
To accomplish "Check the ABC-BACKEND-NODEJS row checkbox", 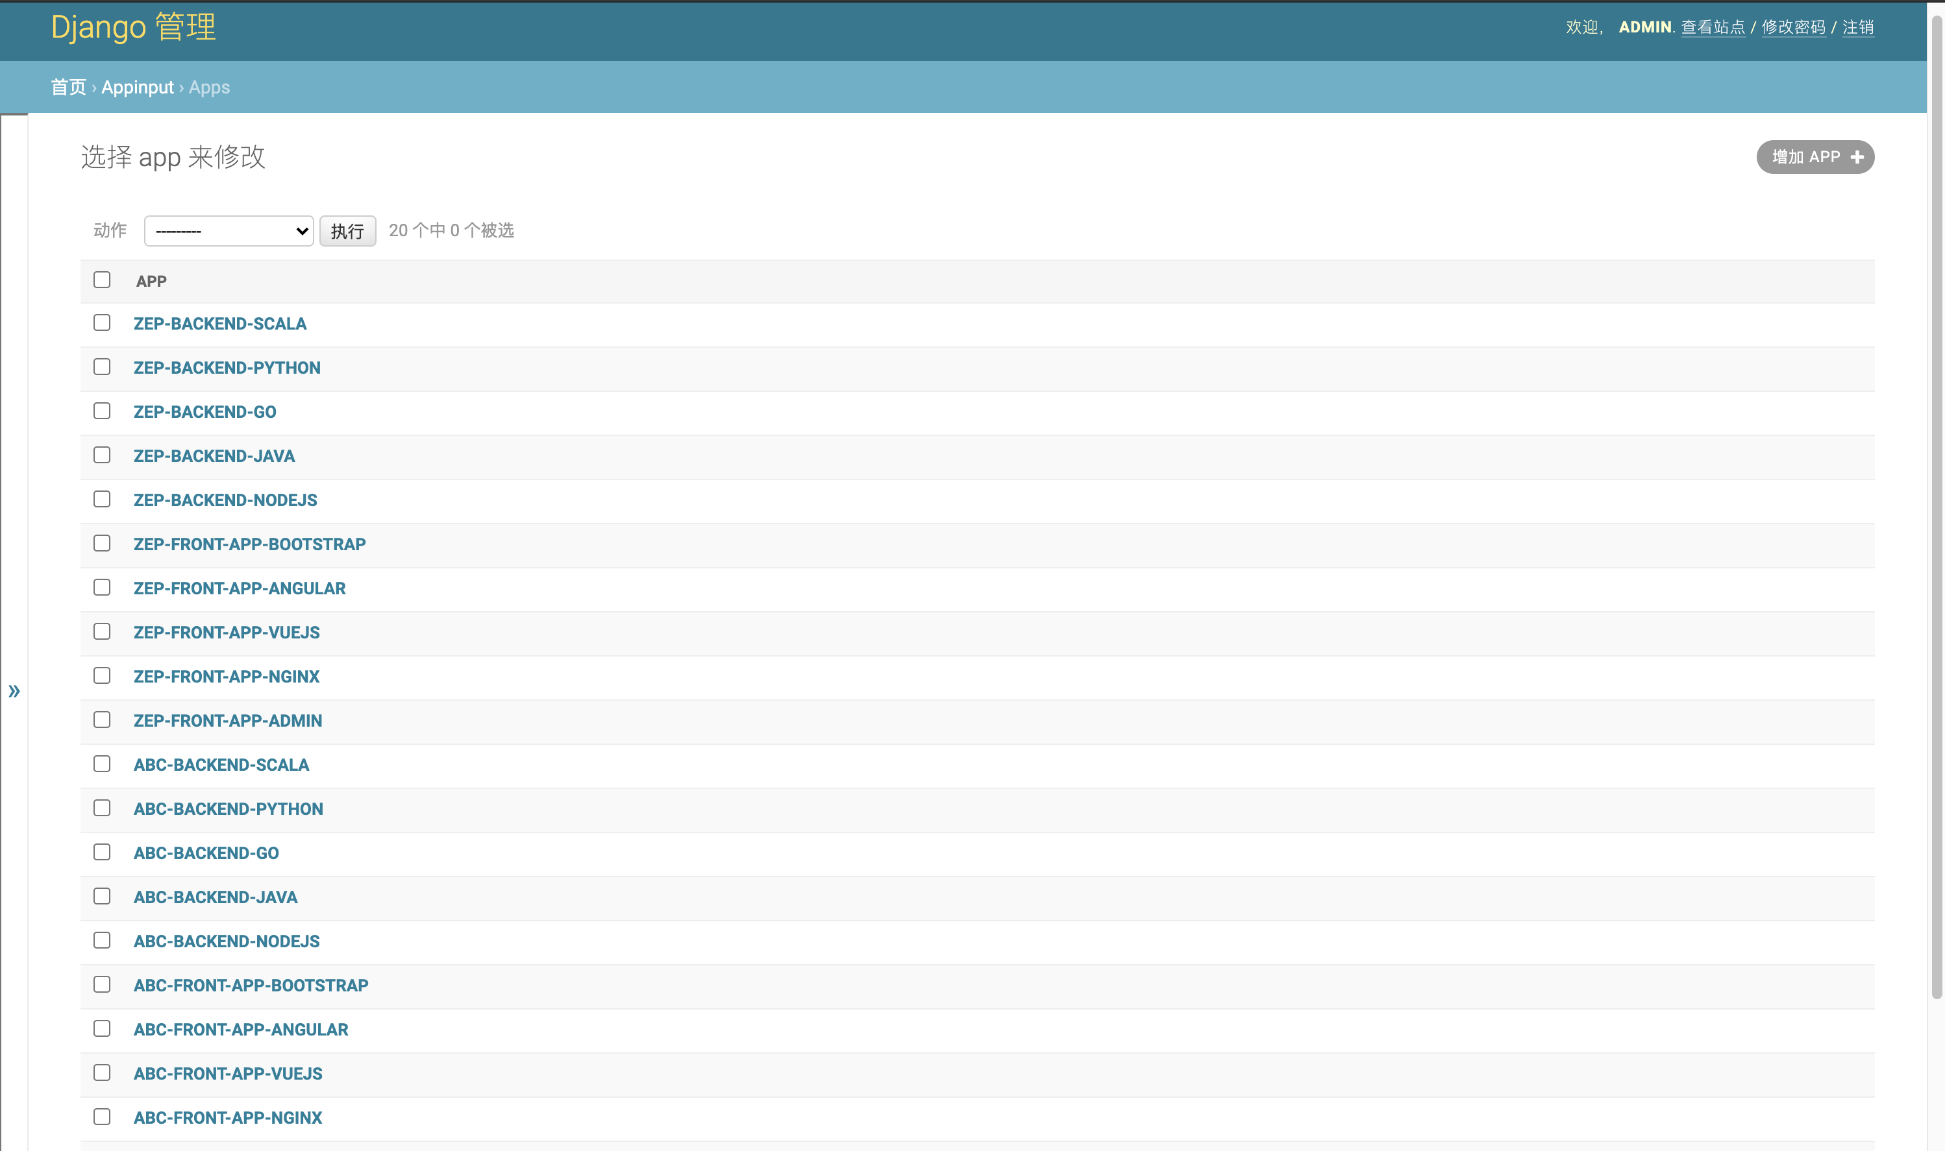I will point(102,940).
